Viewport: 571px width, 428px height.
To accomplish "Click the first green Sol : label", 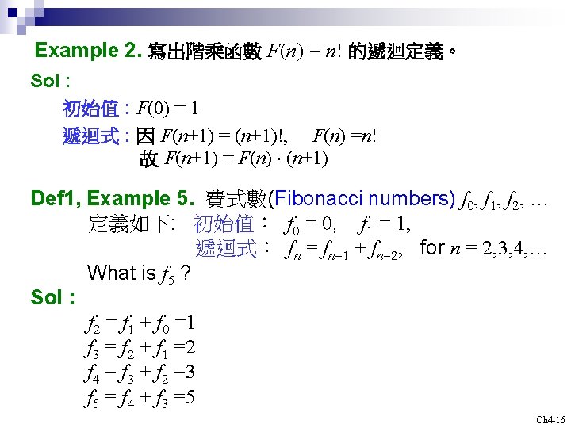I will 50,80.
